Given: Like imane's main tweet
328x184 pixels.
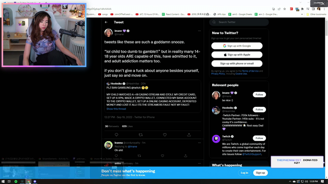Looking at the screenshot, I should (x=165, y=135).
